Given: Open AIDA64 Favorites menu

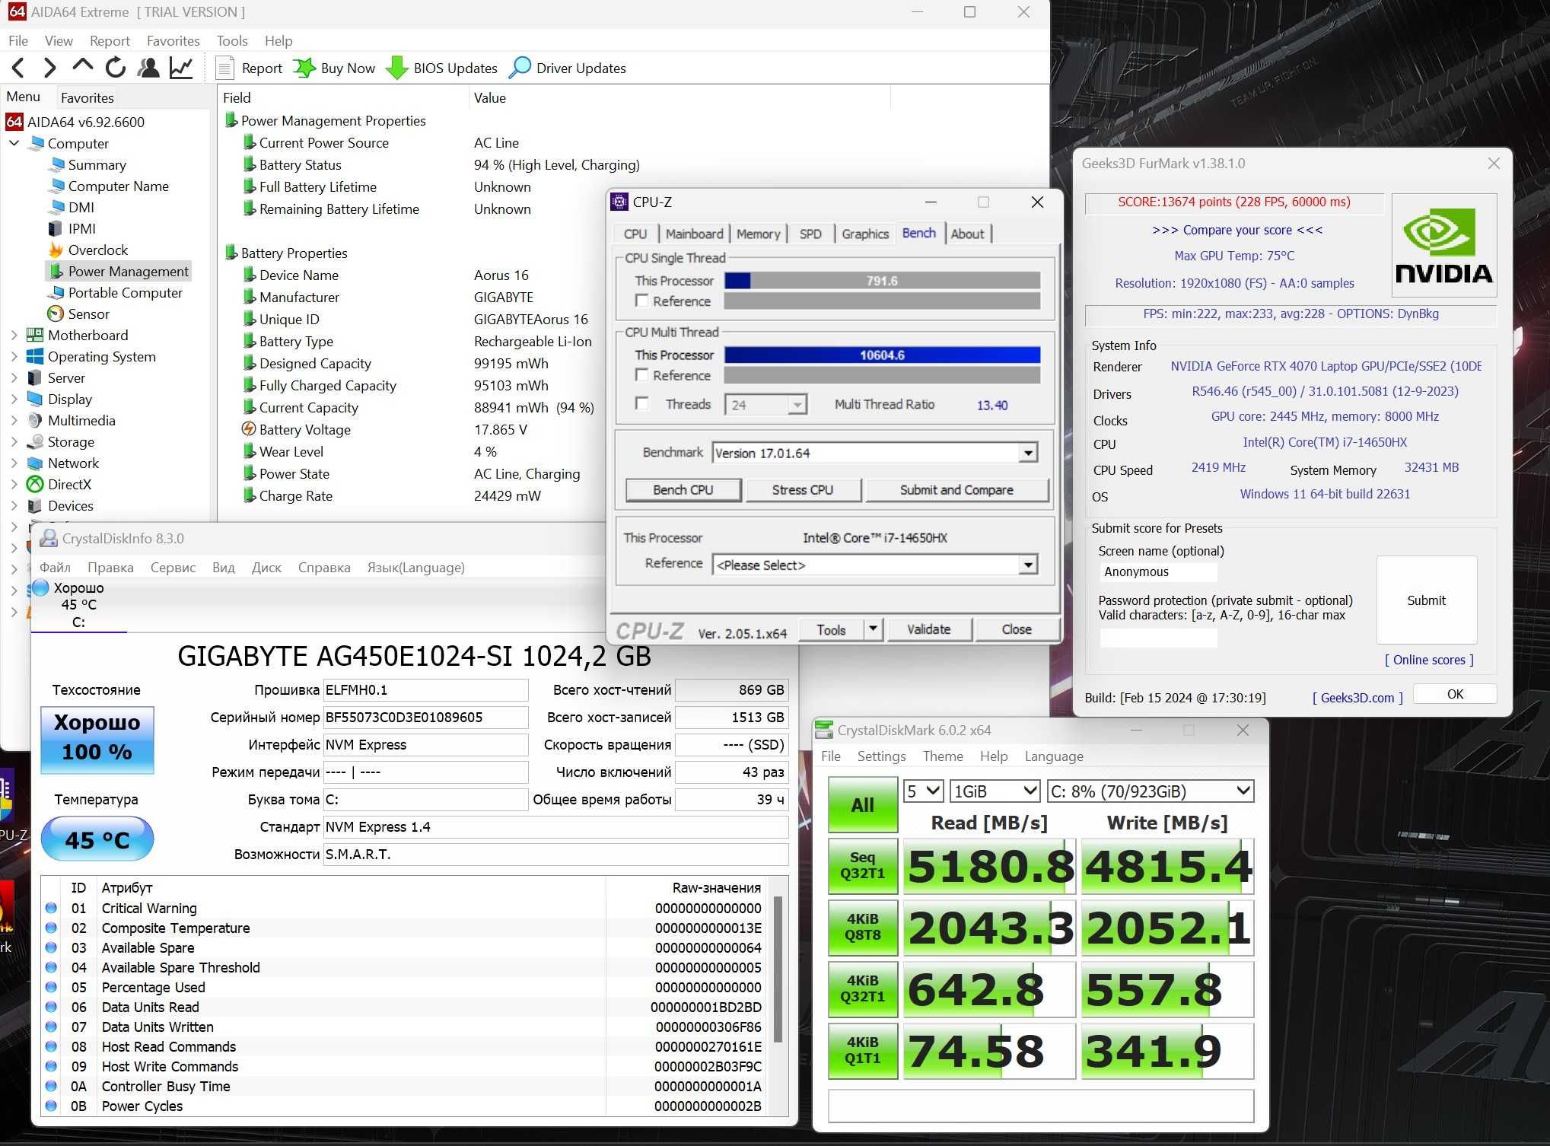Looking at the screenshot, I should pyautogui.click(x=173, y=41).
